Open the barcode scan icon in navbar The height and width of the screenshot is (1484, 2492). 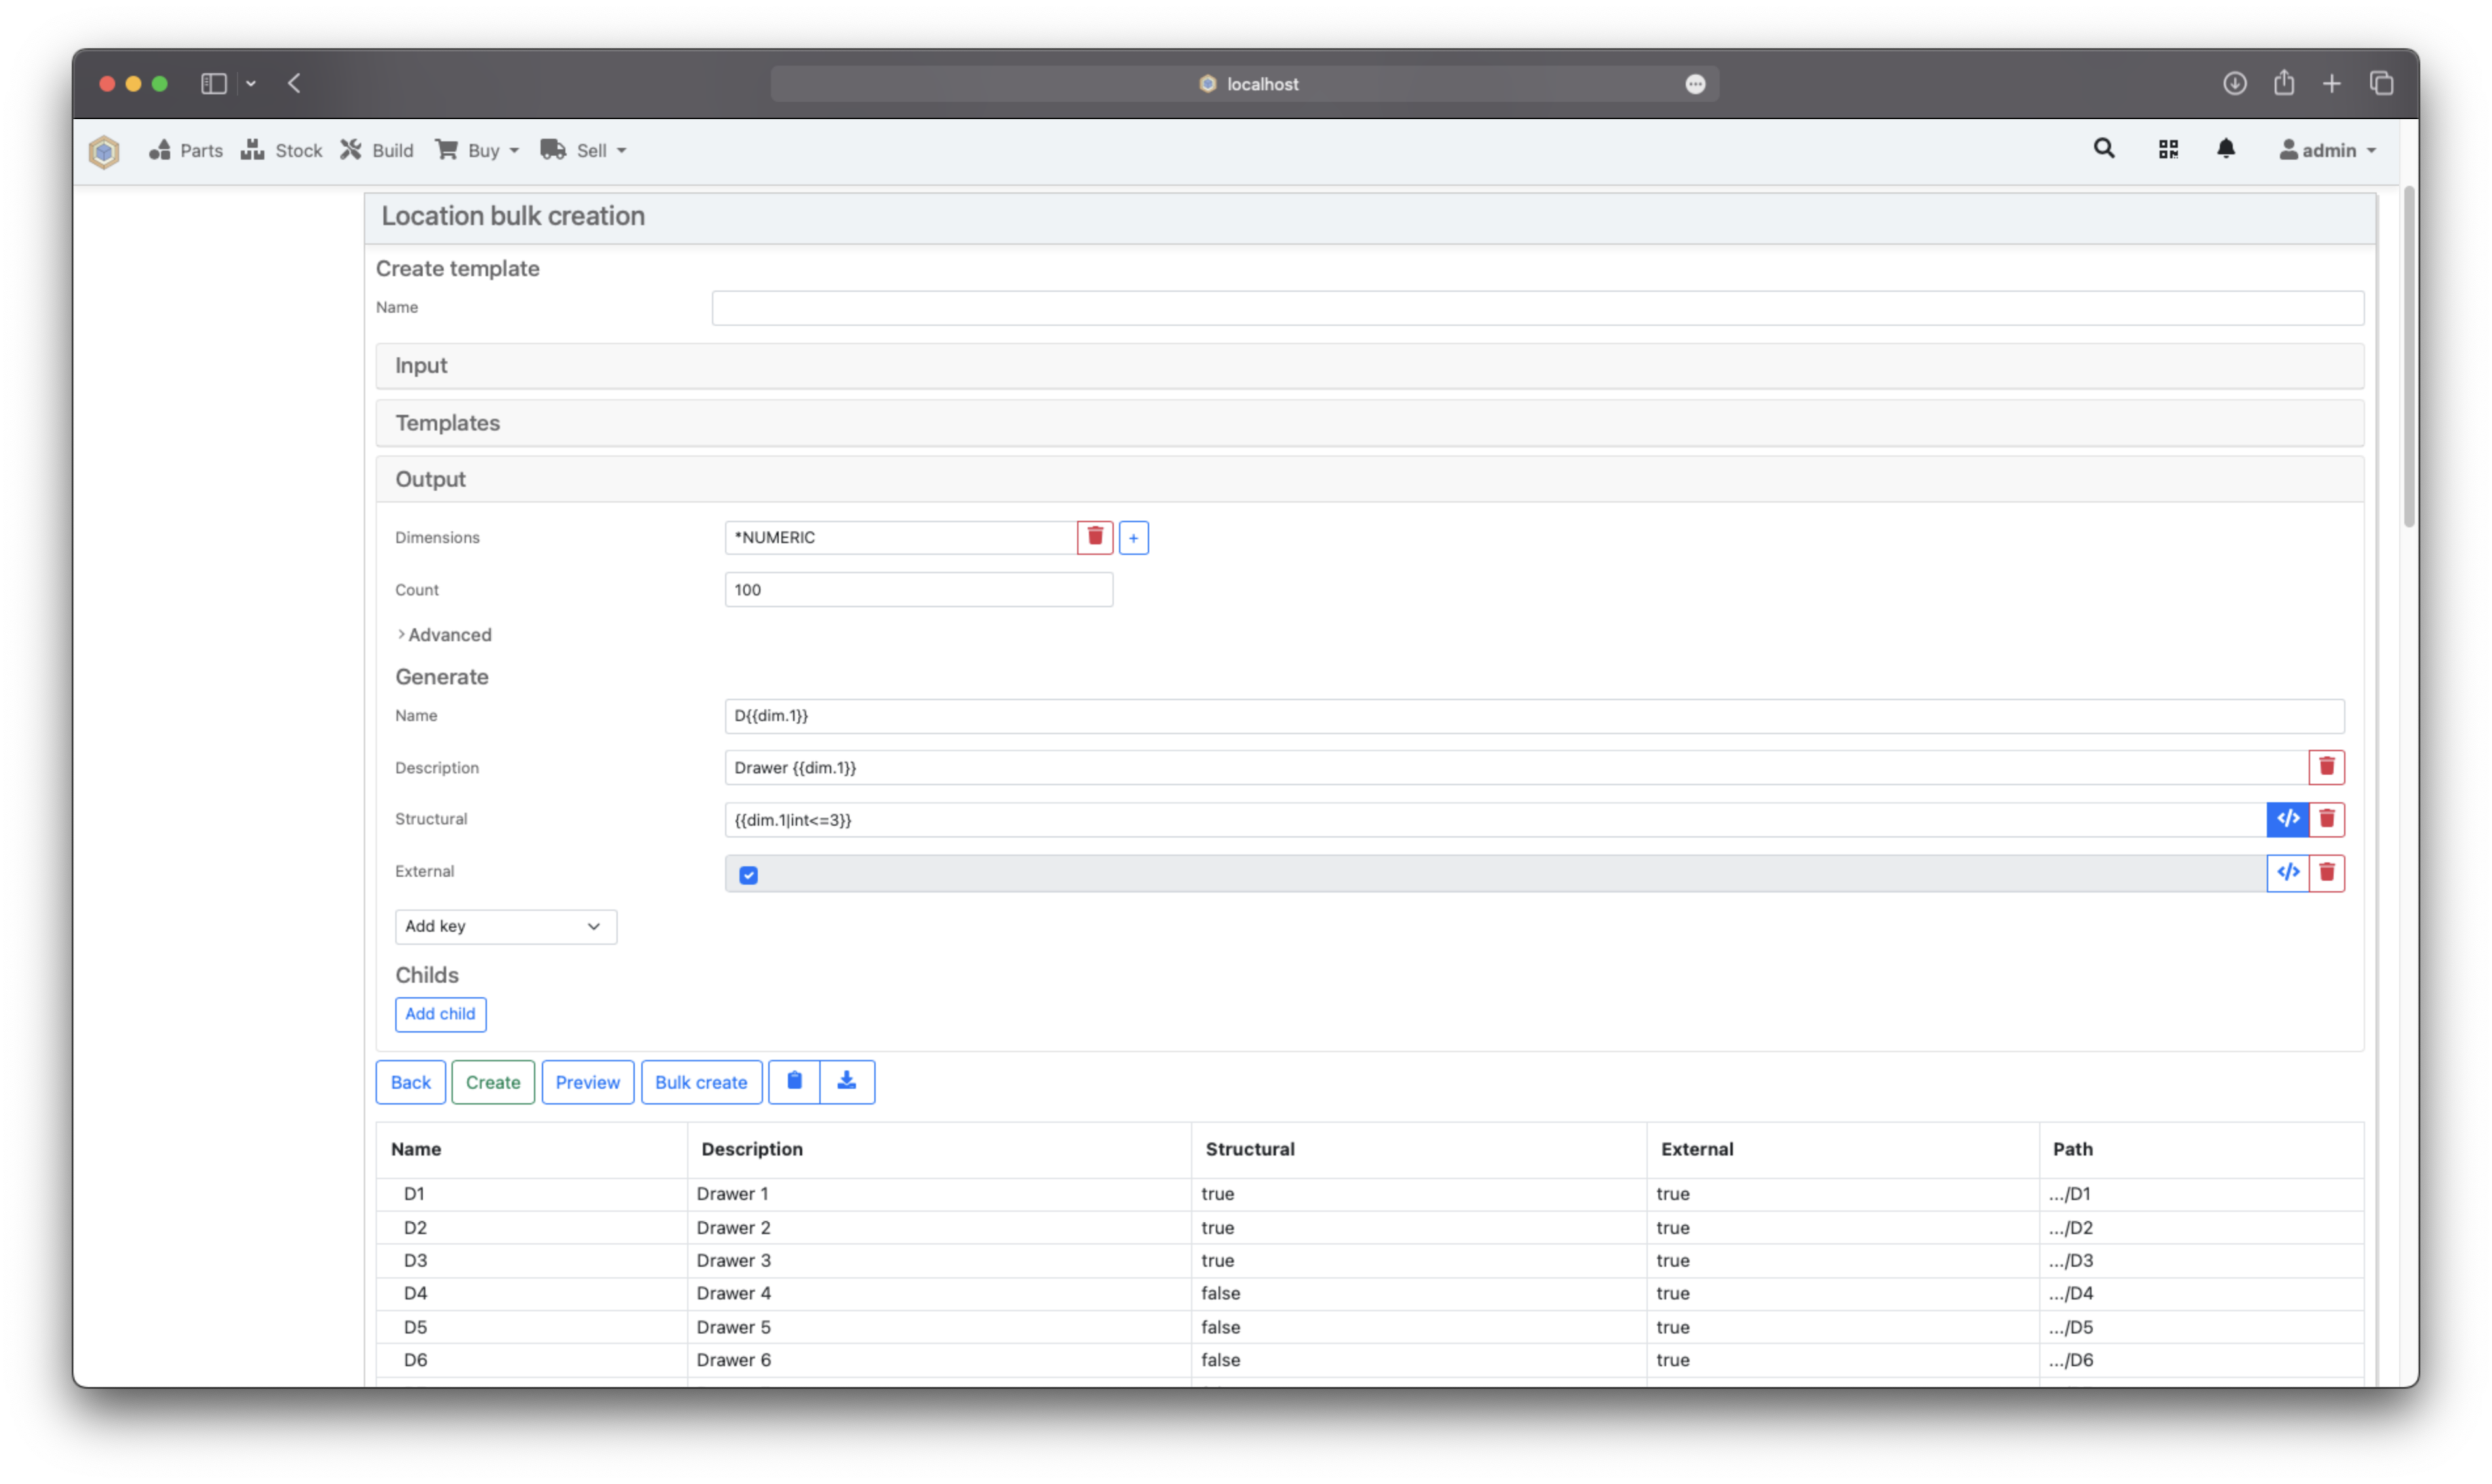(2168, 149)
